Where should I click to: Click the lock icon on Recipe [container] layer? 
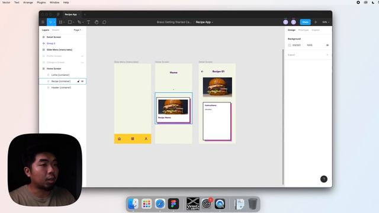(x=78, y=82)
